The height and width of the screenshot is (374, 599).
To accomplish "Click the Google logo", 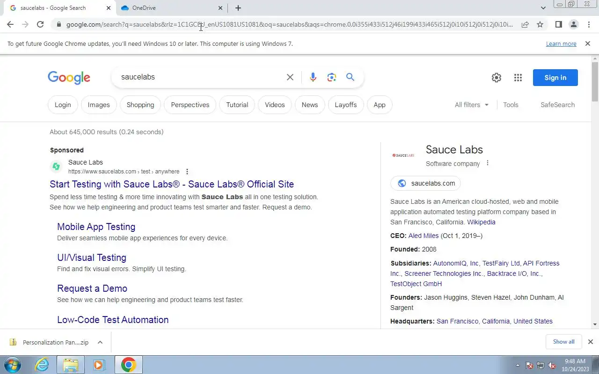I will tap(69, 78).
